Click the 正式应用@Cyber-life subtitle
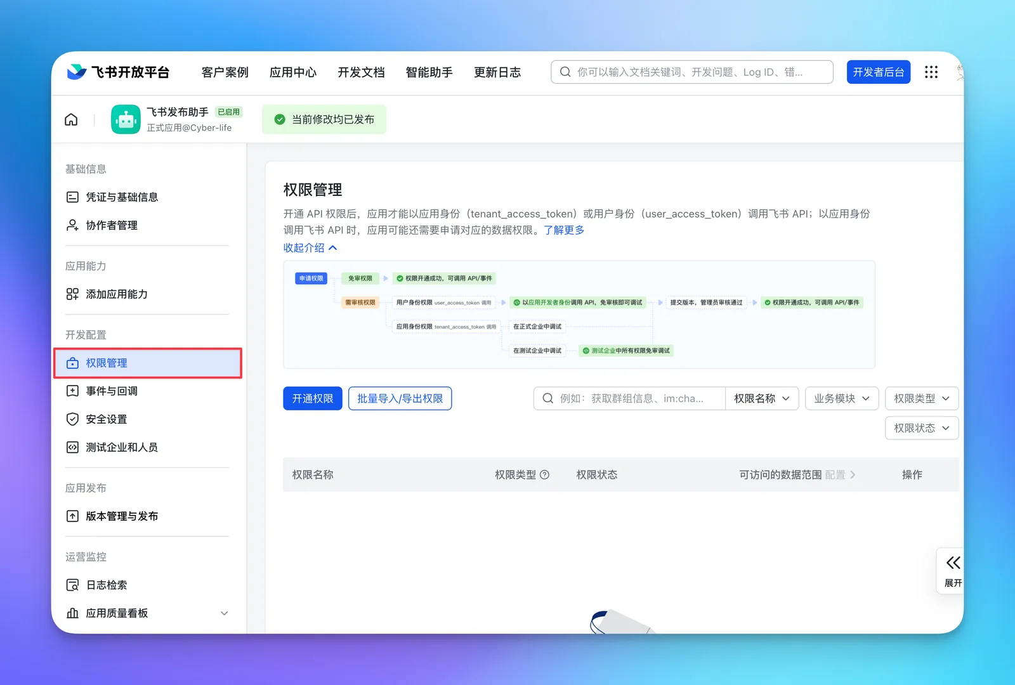 pos(190,127)
